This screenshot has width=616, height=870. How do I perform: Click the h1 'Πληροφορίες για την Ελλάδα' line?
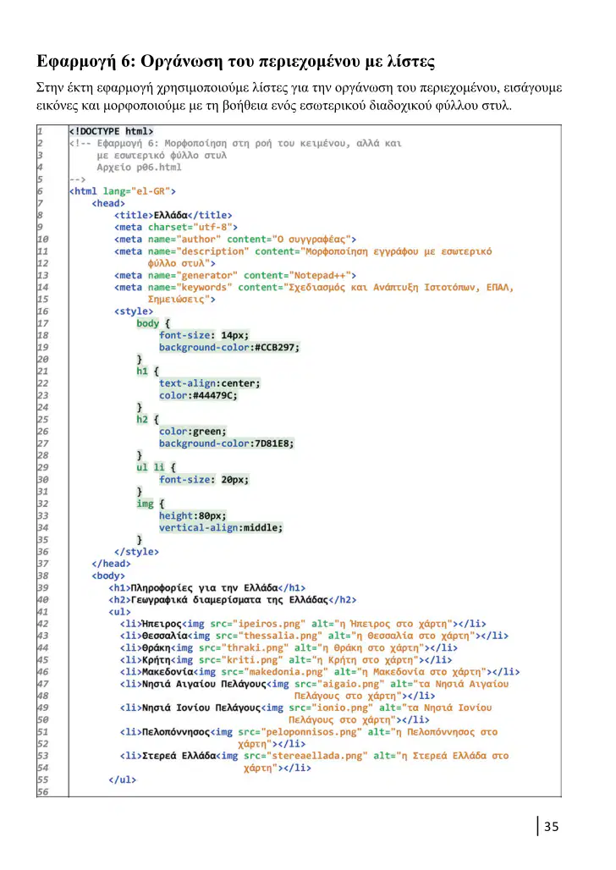pyautogui.click(x=207, y=588)
